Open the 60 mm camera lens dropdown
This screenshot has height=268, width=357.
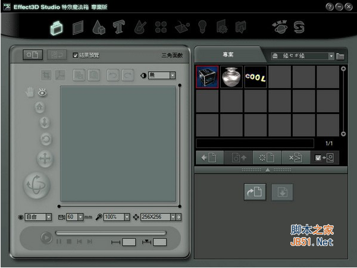pyautogui.click(x=75, y=217)
